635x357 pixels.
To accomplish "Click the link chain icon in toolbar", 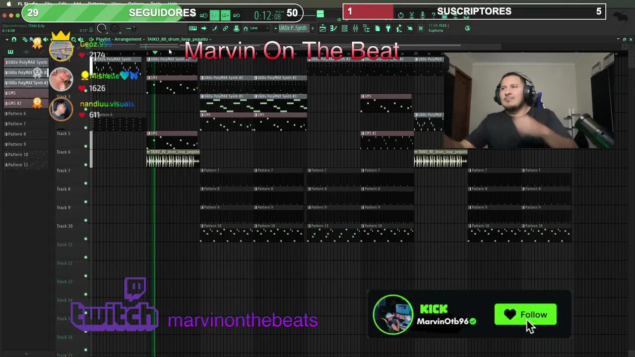I will point(225,28).
